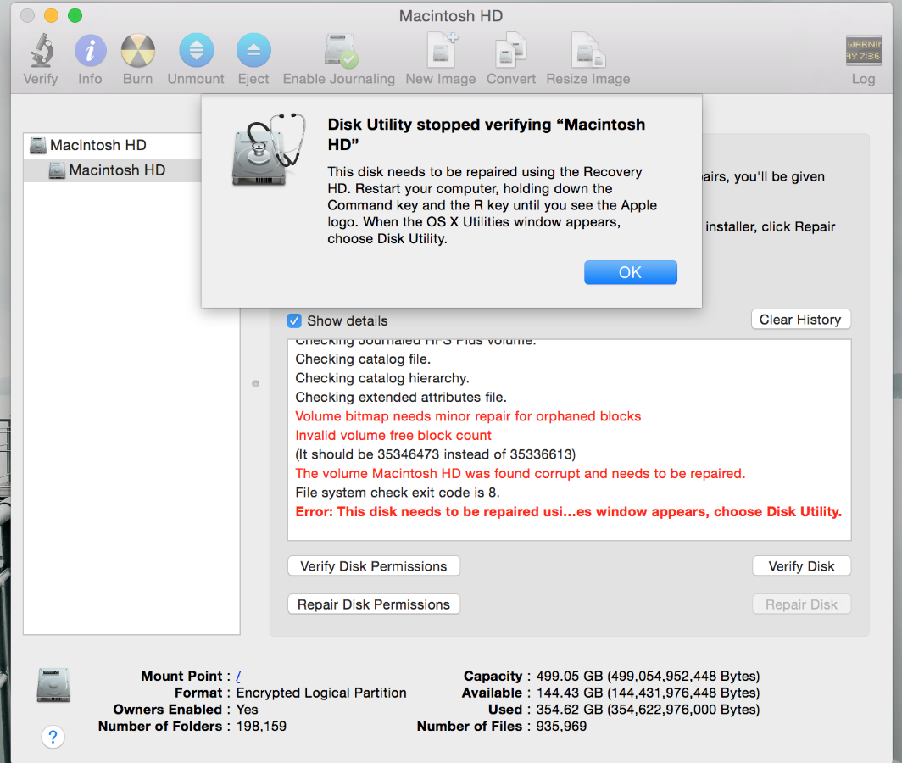902x763 pixels.
Task: Click the greyed-out Repair Disk button
Action: [x=801, y=604]
